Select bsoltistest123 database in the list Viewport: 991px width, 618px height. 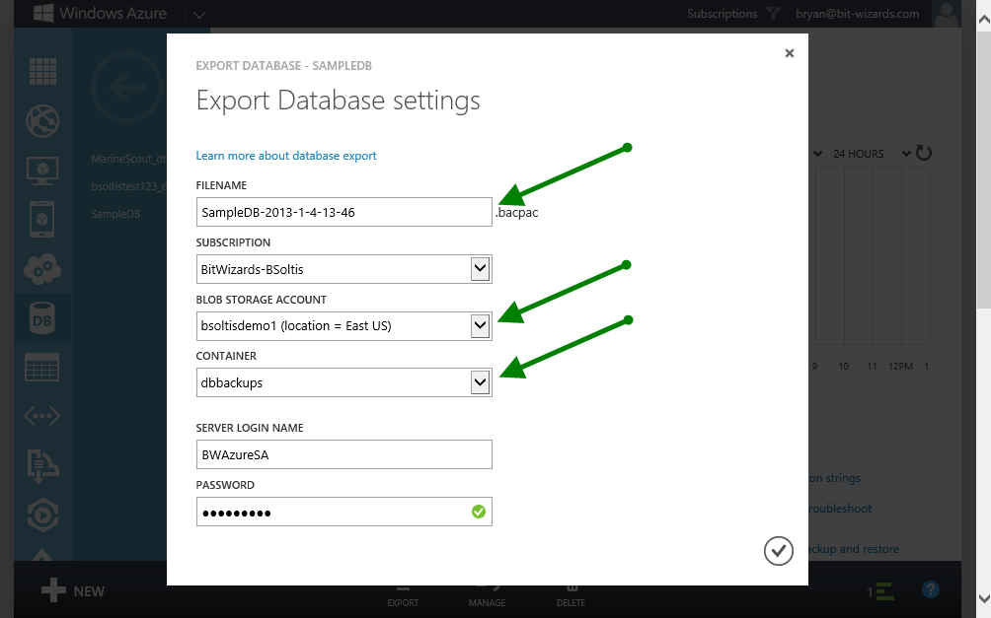click(128, 186)
